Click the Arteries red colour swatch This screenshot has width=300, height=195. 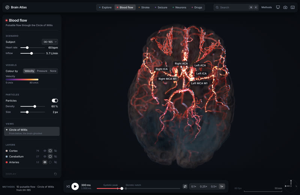pyautogui.click(x=7, y=162)
